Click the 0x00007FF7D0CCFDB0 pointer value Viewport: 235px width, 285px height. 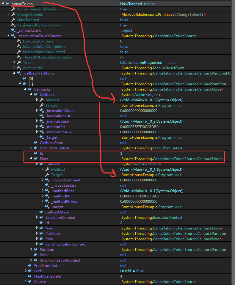(x=139, y=127)
